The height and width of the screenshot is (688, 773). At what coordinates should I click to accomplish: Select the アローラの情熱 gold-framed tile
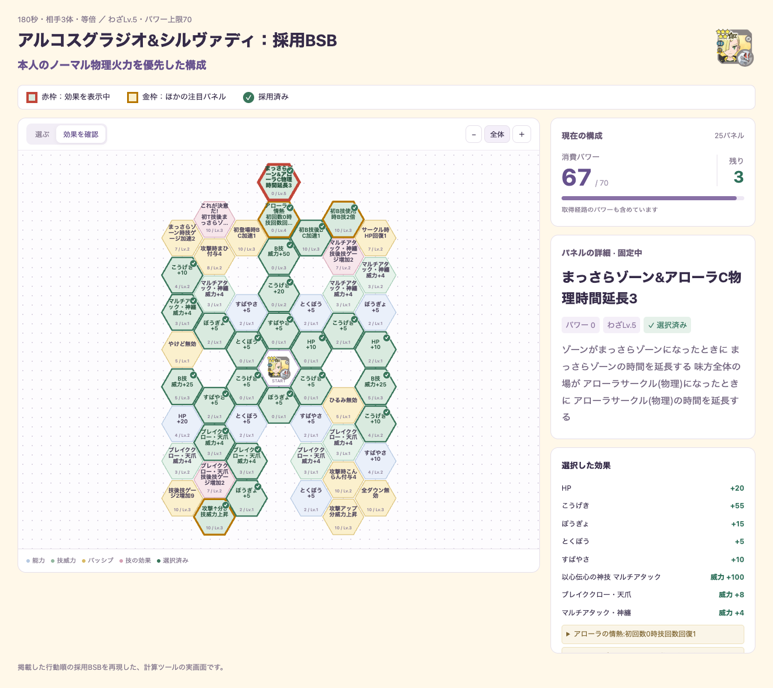[x=279, y=220]
